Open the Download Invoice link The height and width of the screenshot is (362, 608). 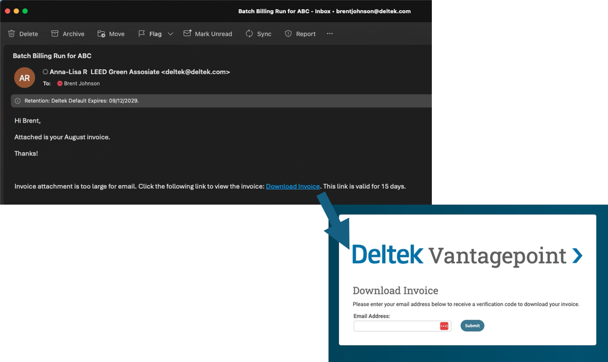pyautogui.click(x=293, y=187)
